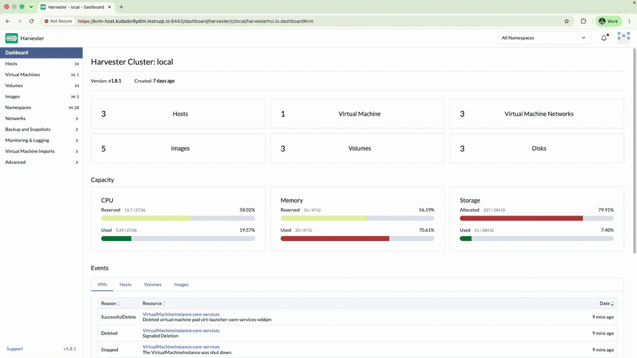
Task: Open browser tab search dropdown arrow
Action: pos(31,7)
